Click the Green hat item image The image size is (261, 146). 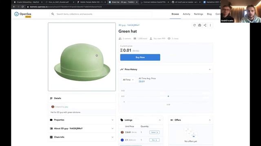[82, 57]
